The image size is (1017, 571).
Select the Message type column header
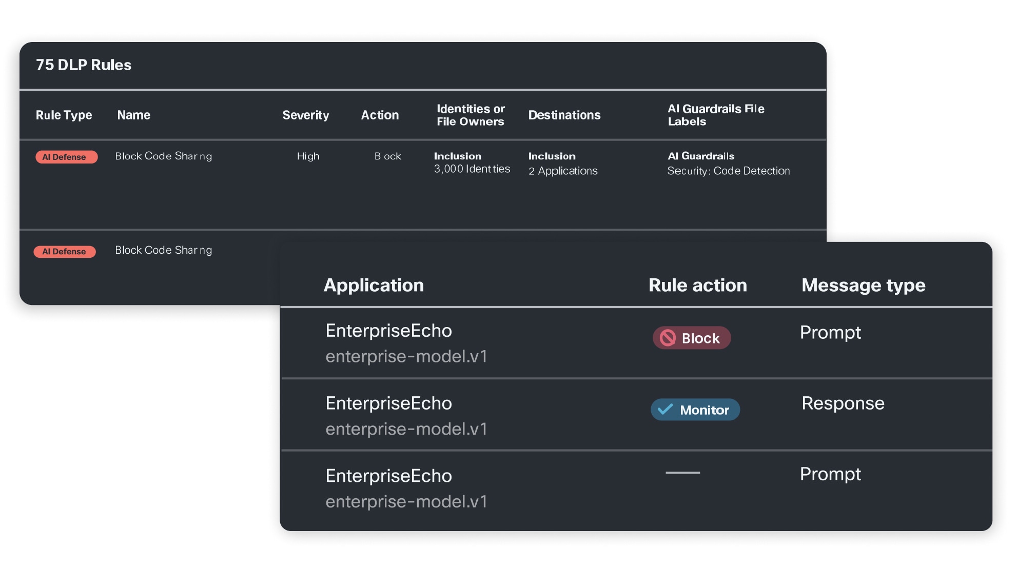click(863, 285)
